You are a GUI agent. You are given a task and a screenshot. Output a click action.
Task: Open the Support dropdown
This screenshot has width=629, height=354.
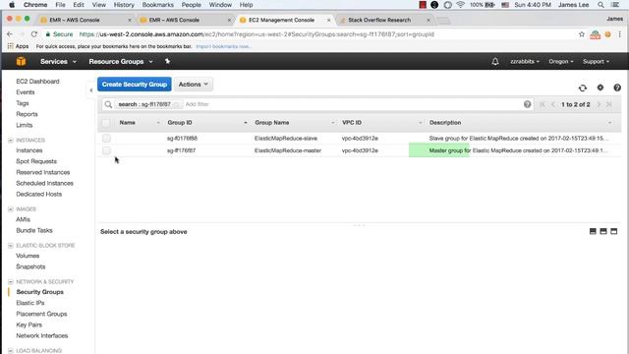pos(597,61)
